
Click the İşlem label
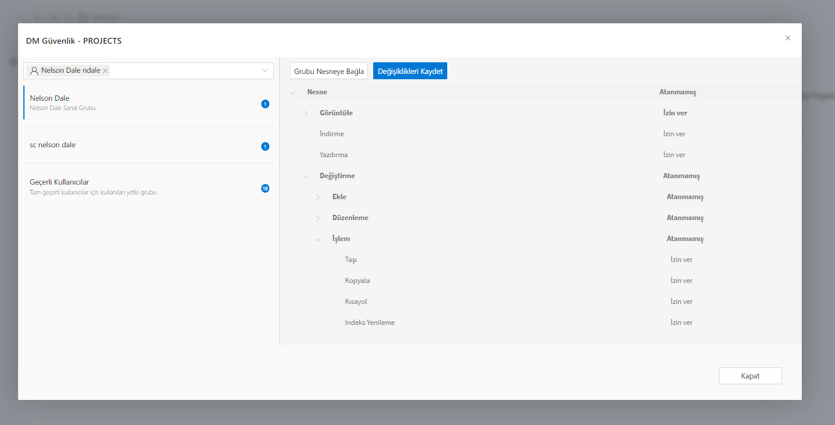point(341,239)
